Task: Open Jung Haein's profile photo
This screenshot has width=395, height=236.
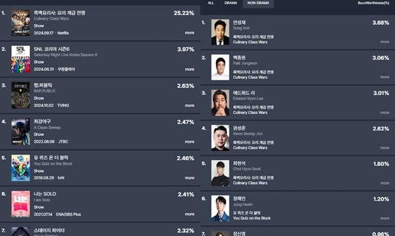Action: coord(220,209)
